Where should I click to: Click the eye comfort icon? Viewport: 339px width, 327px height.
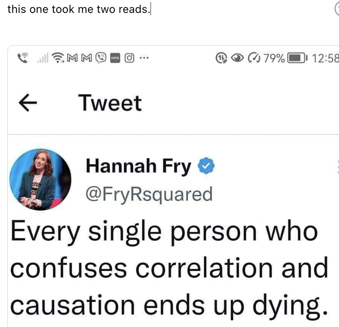[x=237, y=58]
